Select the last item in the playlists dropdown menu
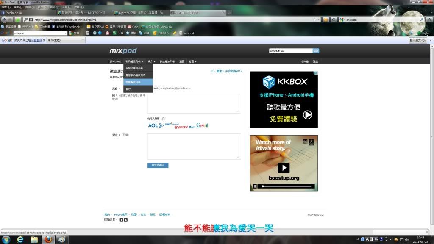 (x=138, y=89)
